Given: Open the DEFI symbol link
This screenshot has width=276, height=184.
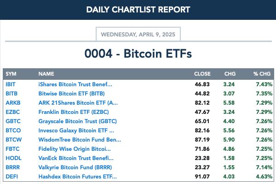Looking at the screenshot, I should [11, 177].
